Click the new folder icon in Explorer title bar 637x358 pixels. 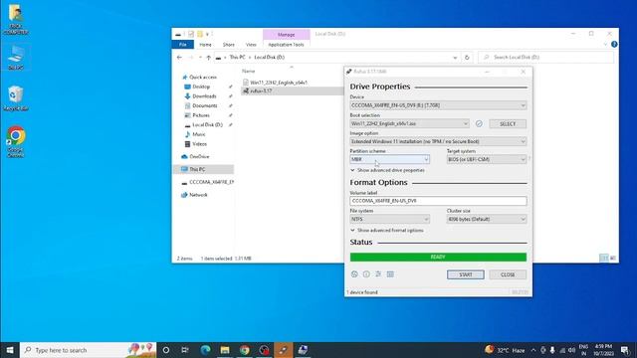(200, 34)
